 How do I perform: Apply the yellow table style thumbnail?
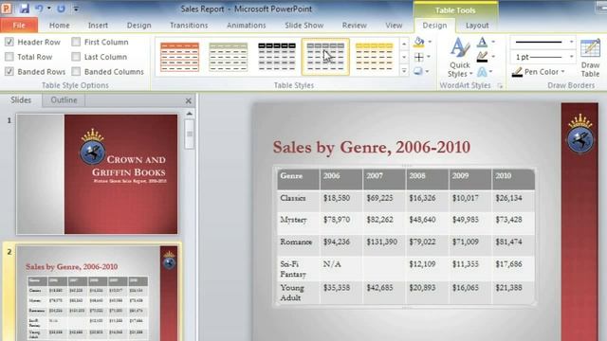point(374,57)
